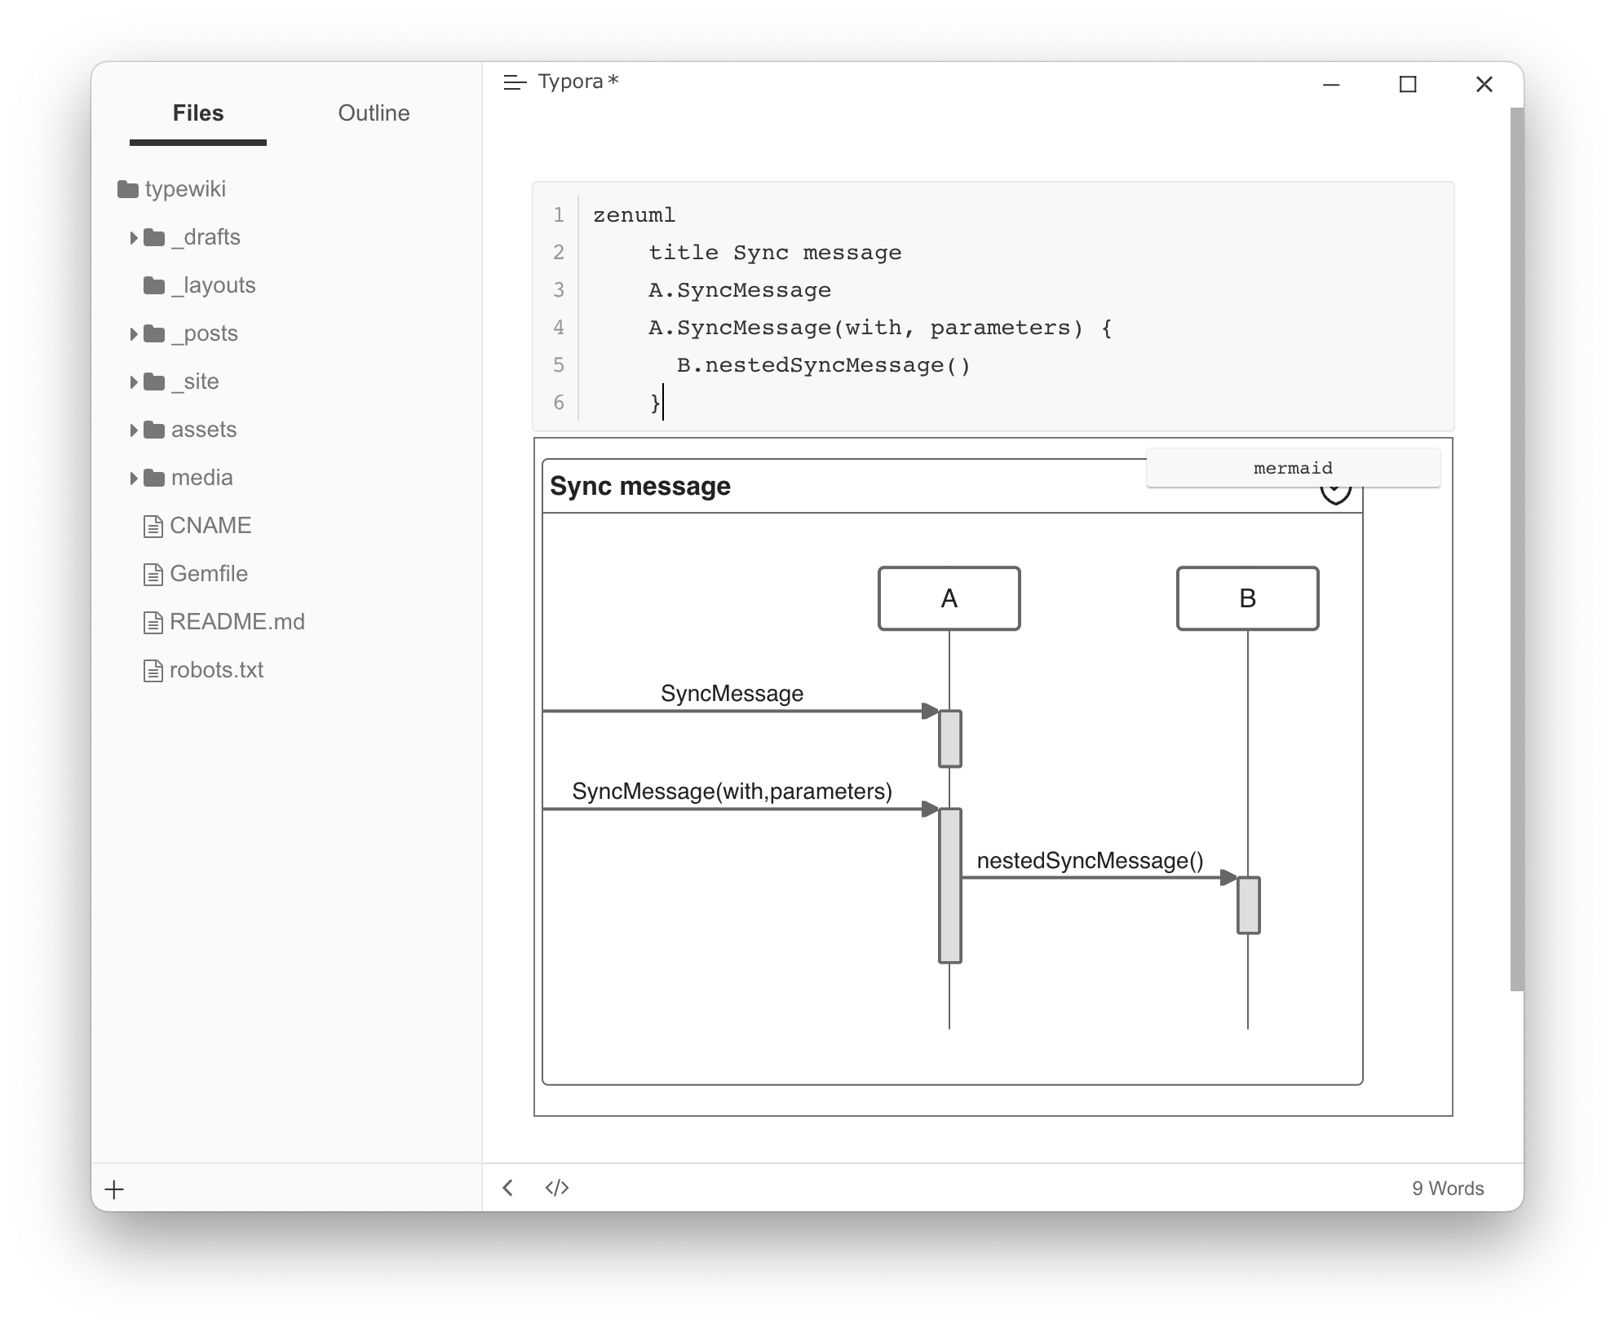The height and width of the screenshot is (1332, 1615).
Task: Click the typewiki root folder icon
Action: point(128,190)
